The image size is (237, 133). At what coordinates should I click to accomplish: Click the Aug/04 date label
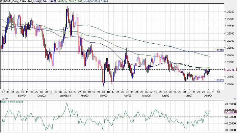click(x=208, y=96)
